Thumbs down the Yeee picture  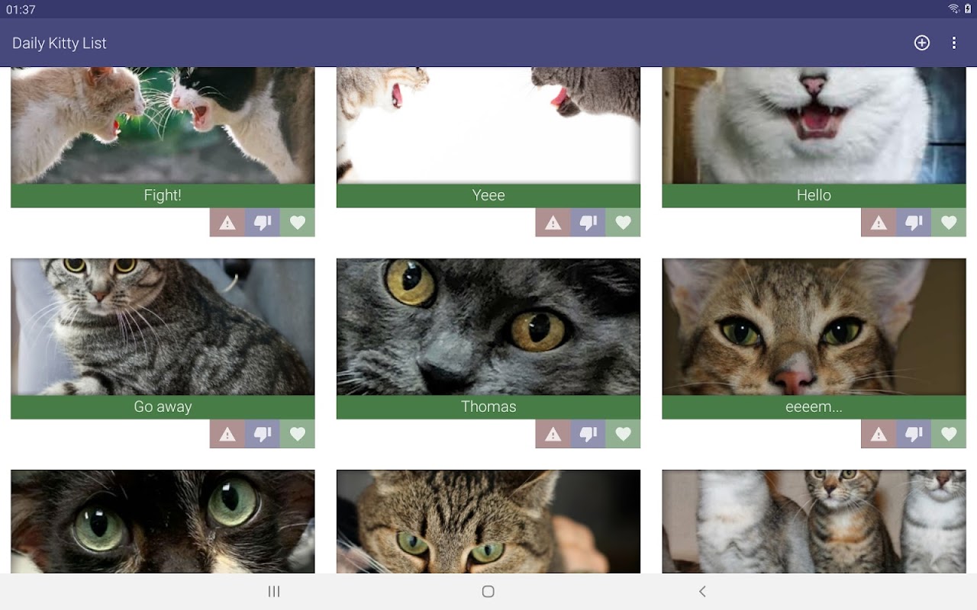point(588,223)
